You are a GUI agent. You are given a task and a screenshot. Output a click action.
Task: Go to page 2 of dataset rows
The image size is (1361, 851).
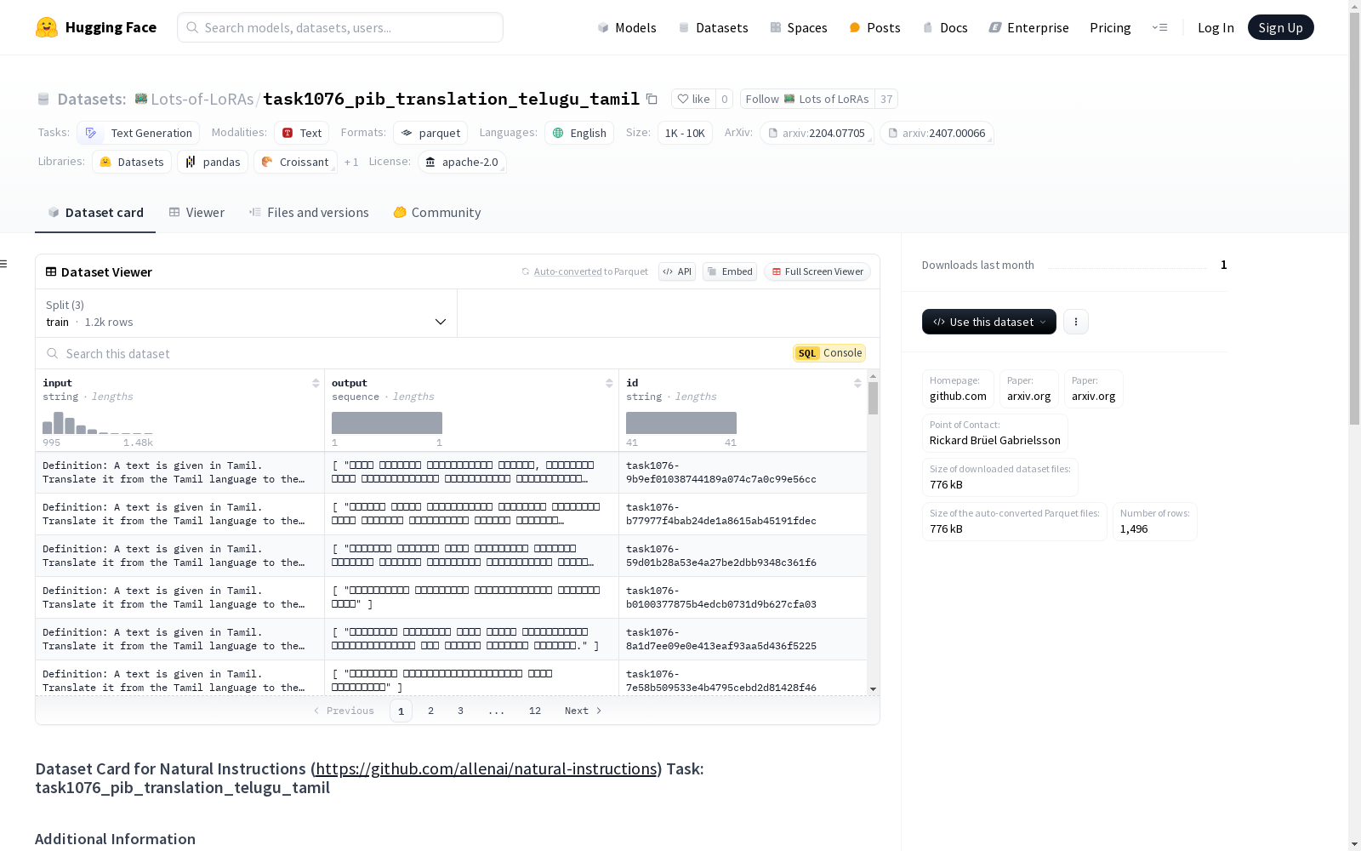(x=430, y=711)
